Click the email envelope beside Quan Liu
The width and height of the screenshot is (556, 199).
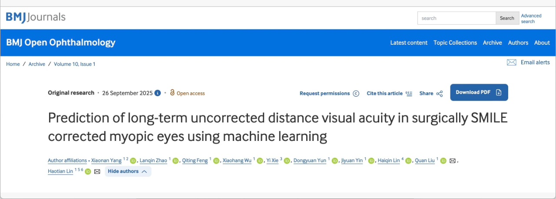coord(452,161)
